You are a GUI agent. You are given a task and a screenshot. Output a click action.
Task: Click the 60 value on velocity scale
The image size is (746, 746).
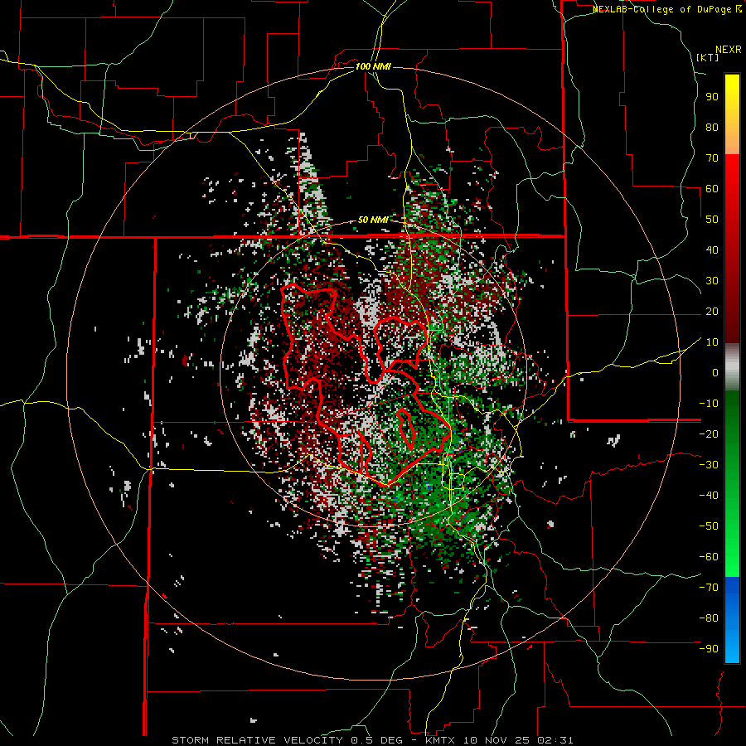(712, 188)
